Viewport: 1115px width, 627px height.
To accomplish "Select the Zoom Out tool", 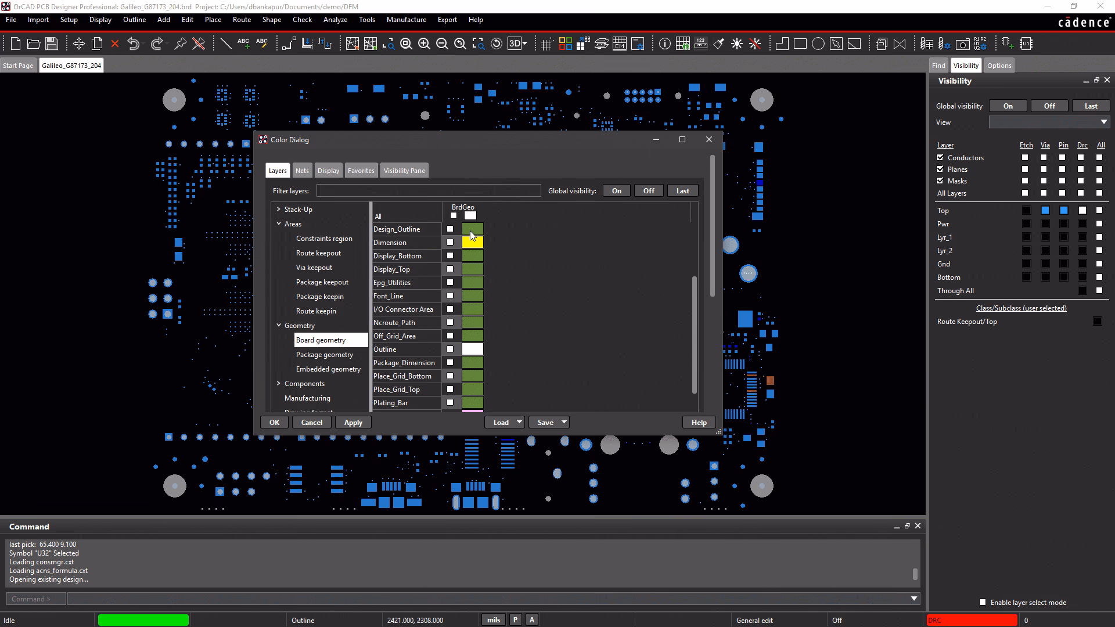I will tap(443, 43).
